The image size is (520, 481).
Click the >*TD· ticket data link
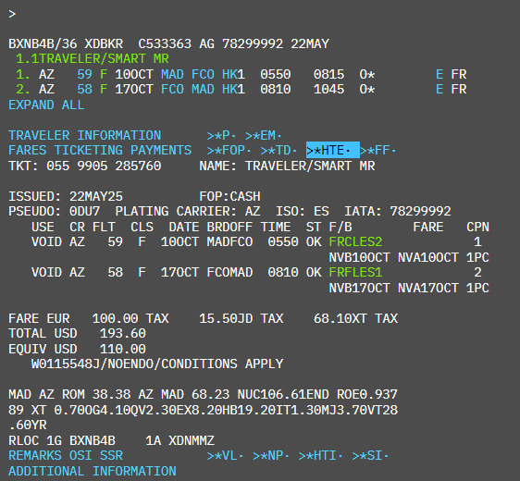(279, 151)
